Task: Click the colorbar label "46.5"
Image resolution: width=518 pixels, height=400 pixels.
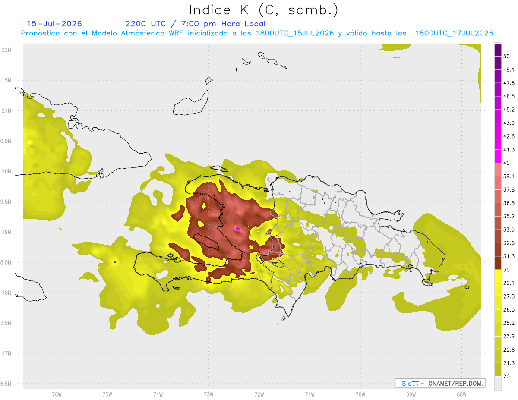Action: [x=509, y=97]
